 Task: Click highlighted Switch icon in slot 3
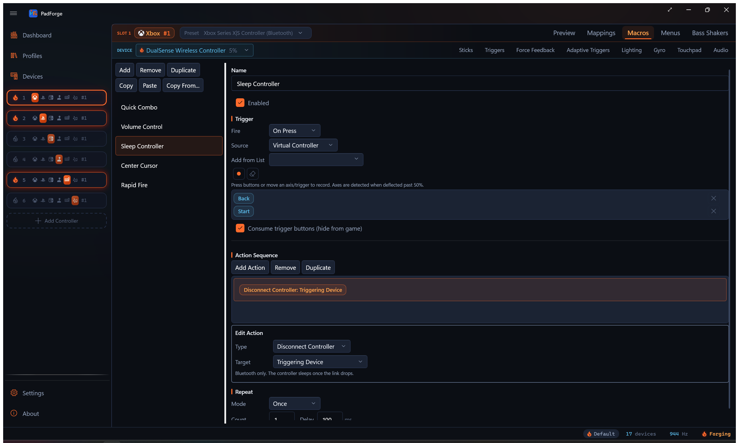click(51, 139)
